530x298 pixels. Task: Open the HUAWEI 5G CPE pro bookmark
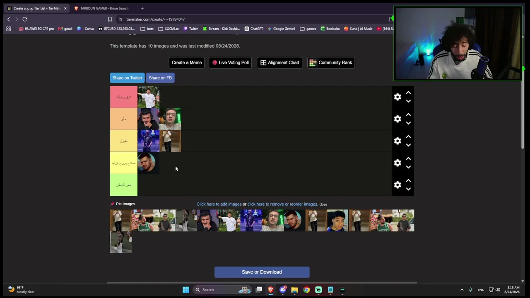pyautogui.click(x=36, y=29)
